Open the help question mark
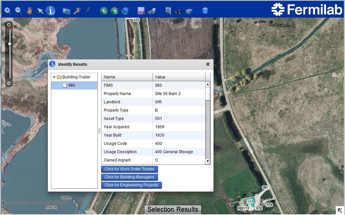345x215 pixels. [205, 11]
